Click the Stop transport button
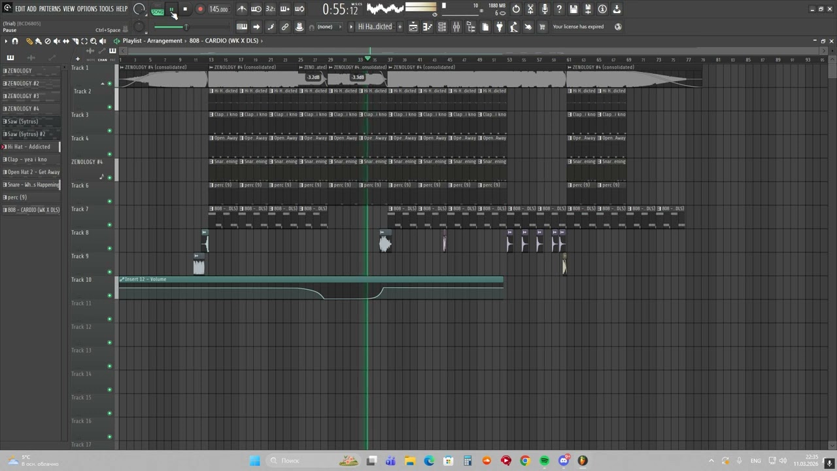 (x=185, y=9)
